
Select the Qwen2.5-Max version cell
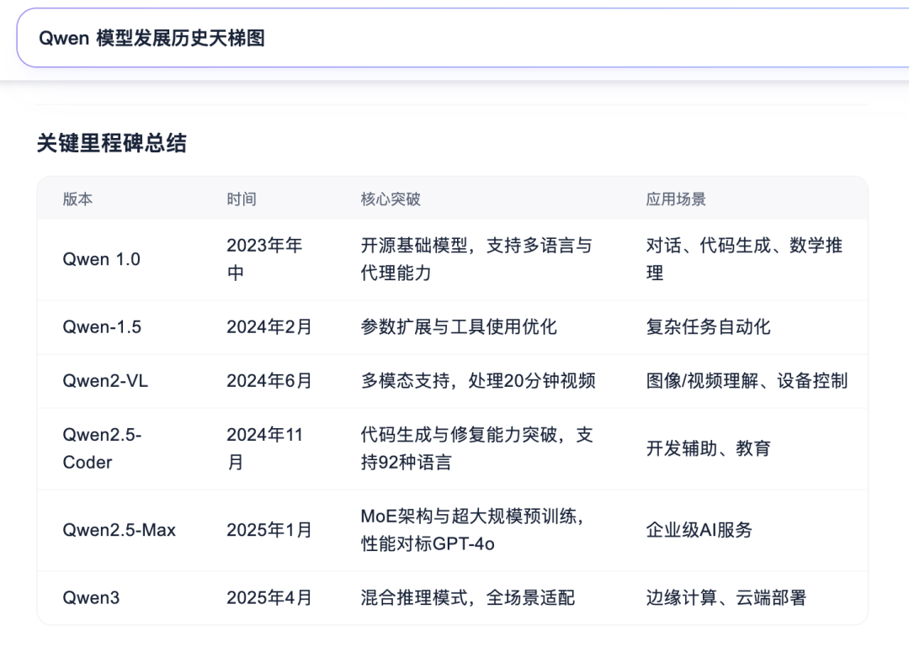click(120, 529)
